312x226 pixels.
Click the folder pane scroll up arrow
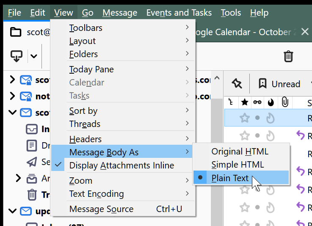tap(217, 78)
